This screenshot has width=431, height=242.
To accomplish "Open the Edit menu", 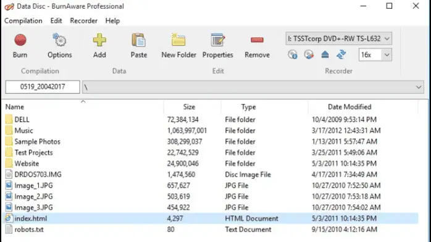I will [x=56, y=21].
